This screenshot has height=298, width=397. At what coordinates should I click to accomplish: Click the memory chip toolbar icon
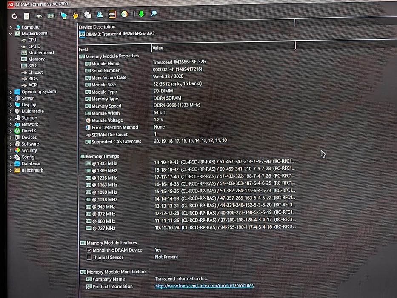click(x=51, y=16)
